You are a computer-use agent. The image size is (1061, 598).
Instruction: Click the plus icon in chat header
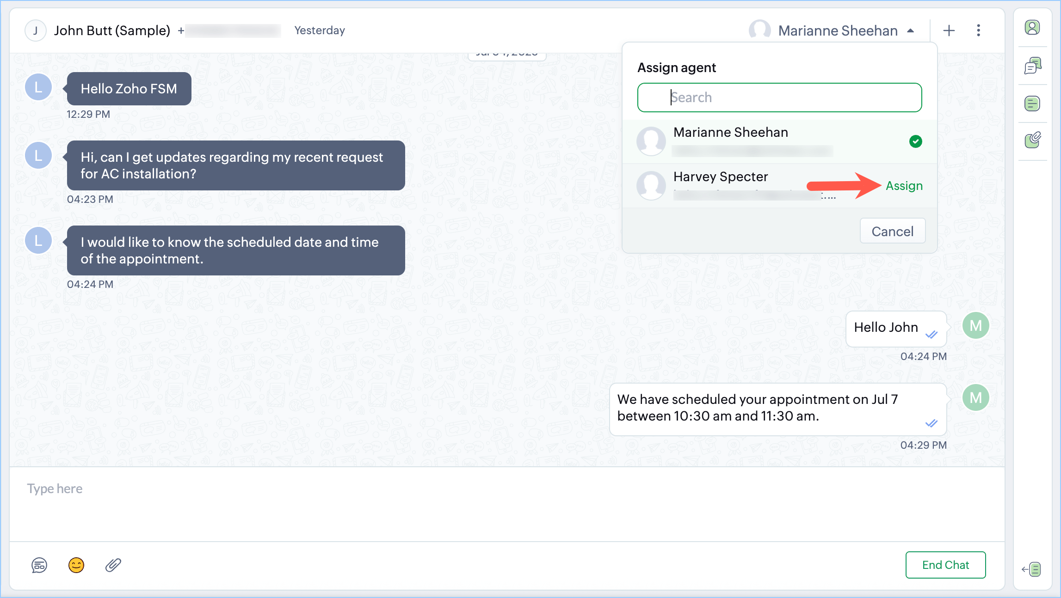point(949,31)
